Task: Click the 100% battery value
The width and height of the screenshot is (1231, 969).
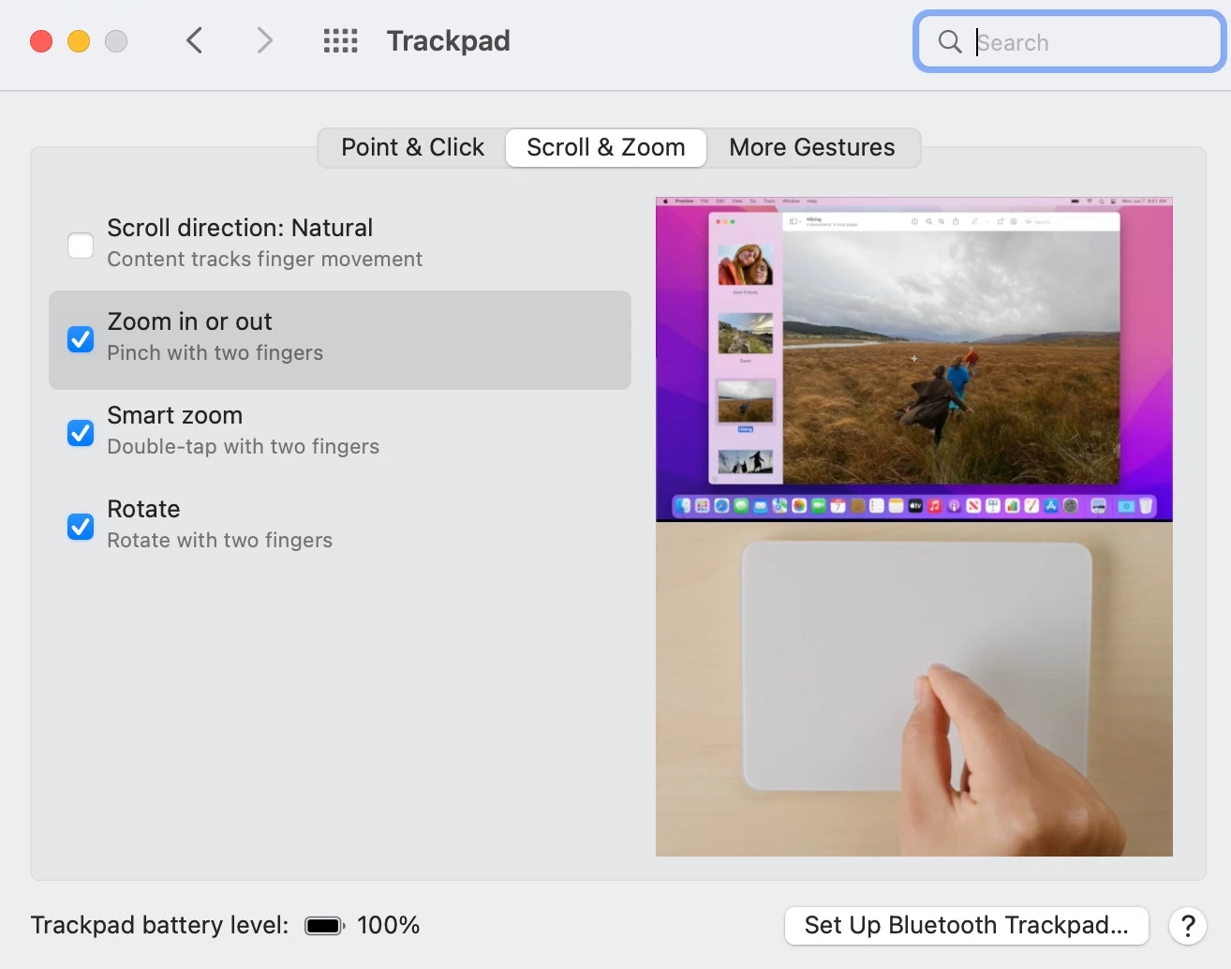Action: (x=389, y=926)
